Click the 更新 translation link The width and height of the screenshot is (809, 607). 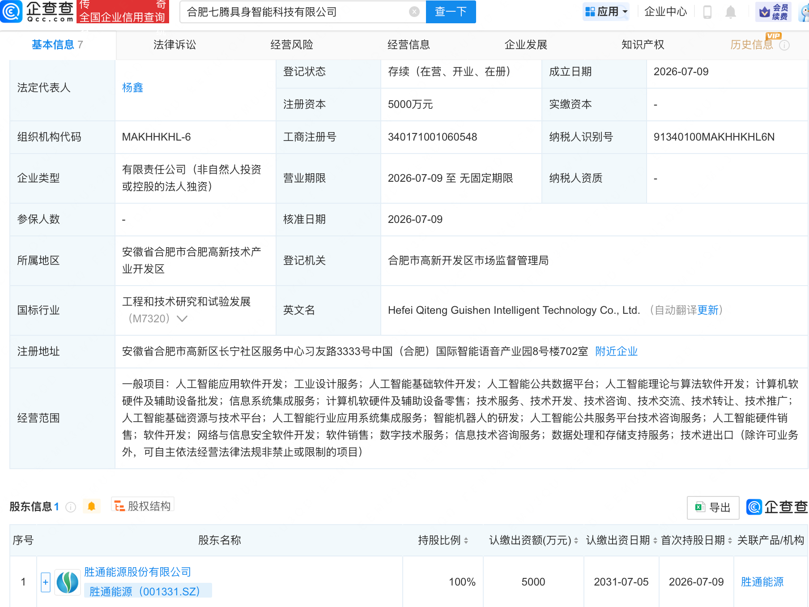pos(707,310)
